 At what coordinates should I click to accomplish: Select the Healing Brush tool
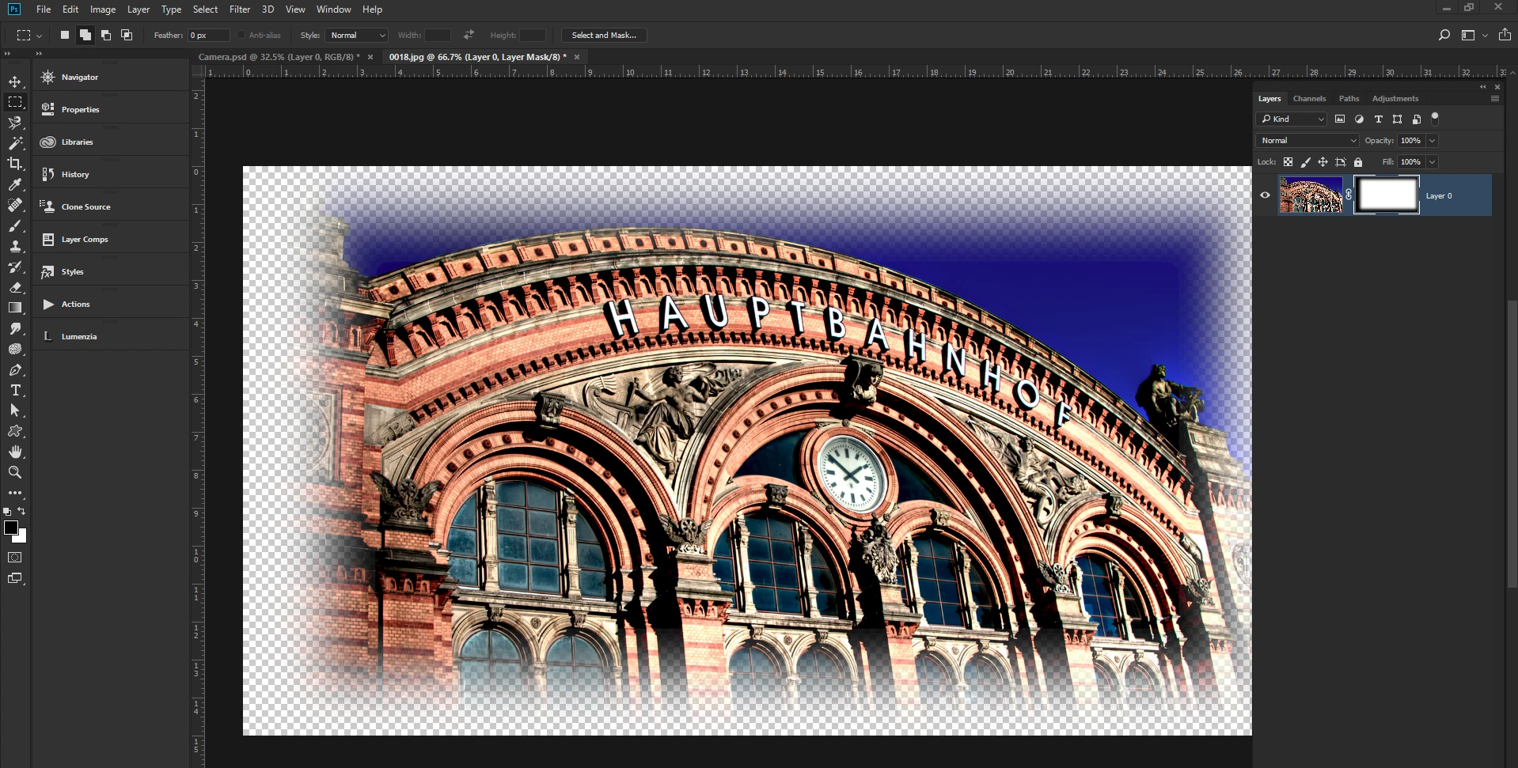[x=15, y=205]
